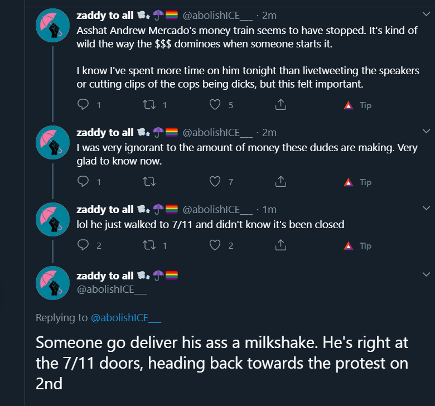Image resolution: width=435 pixels, height=406 pixels.
Task: Tip the author of the money train tweet
Action: tap(357, 105)
